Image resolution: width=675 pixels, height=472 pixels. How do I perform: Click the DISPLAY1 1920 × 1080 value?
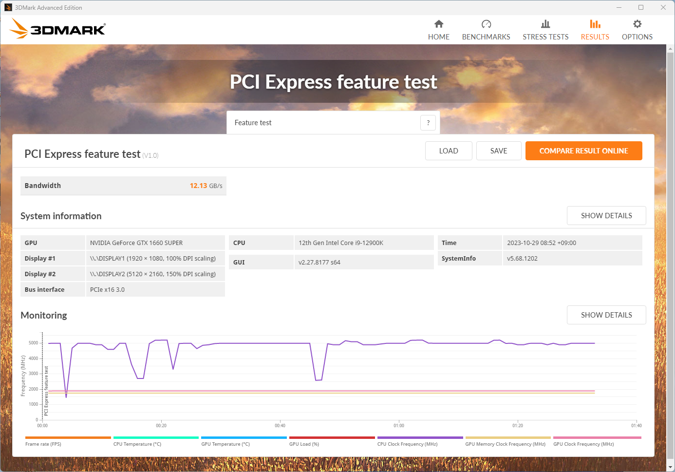(153, 258)
